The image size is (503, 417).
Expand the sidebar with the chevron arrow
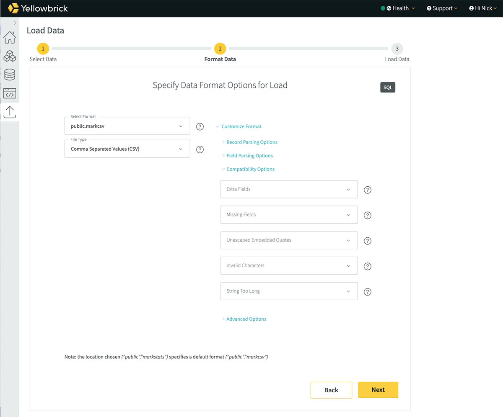[x=15, y=23]
